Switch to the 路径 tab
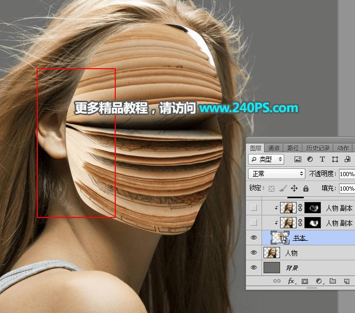 pyautogui.click(x=293, y=148)
